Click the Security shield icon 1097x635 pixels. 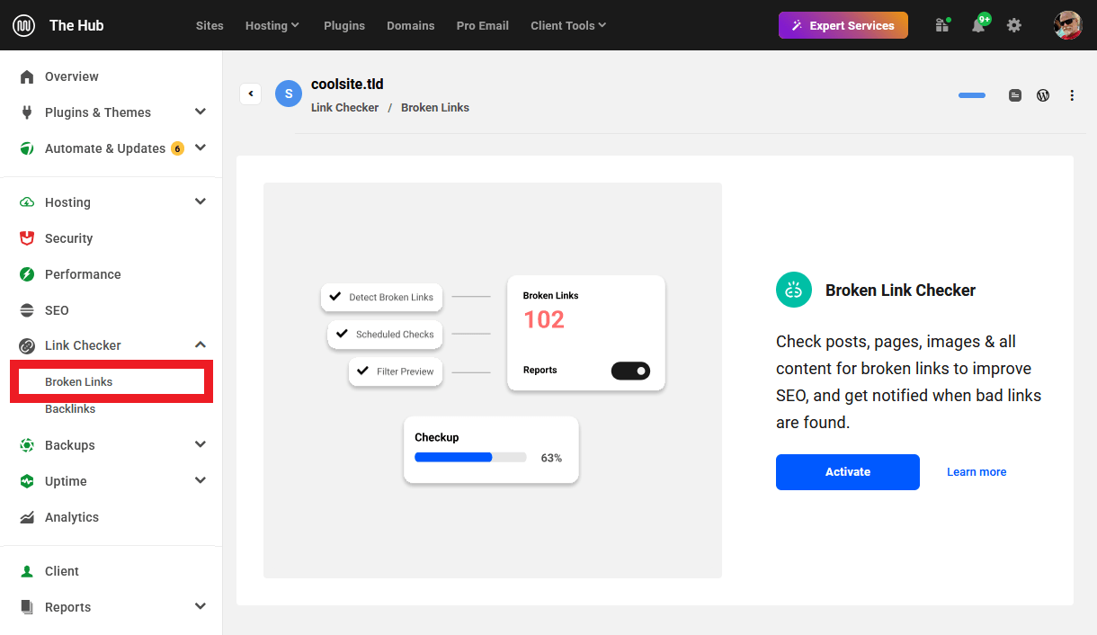(x=27, y=238)
